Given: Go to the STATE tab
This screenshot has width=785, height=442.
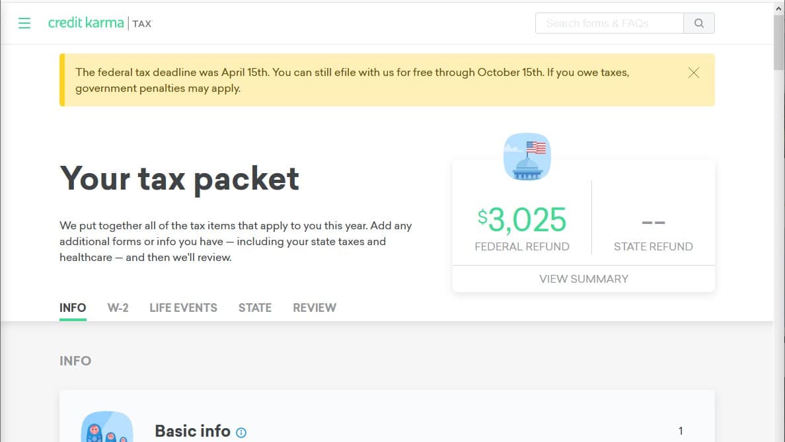Looking at the screenshot, I should (x=255, y=308).
